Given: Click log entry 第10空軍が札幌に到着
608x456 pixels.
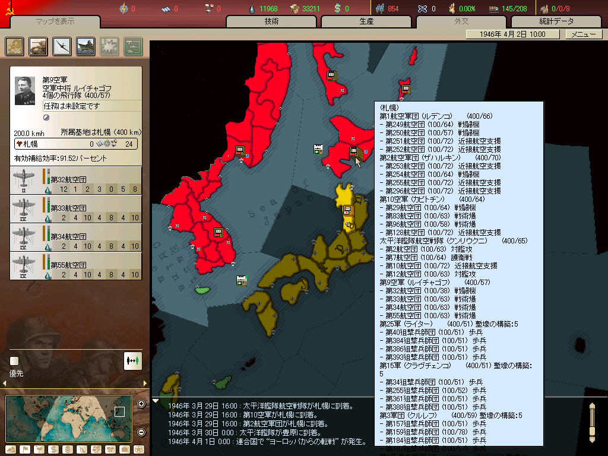Looking at the screenshot, I should click(x=243, y=414).
